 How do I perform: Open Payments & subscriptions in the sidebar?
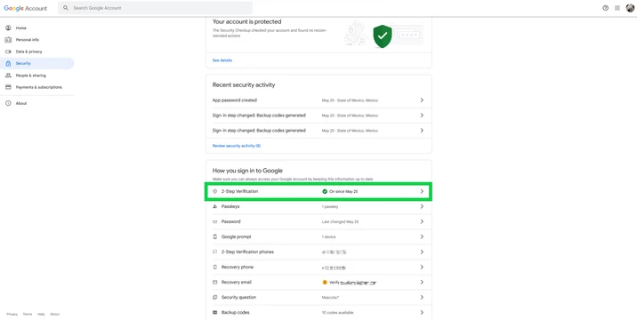tap(37, 87)
